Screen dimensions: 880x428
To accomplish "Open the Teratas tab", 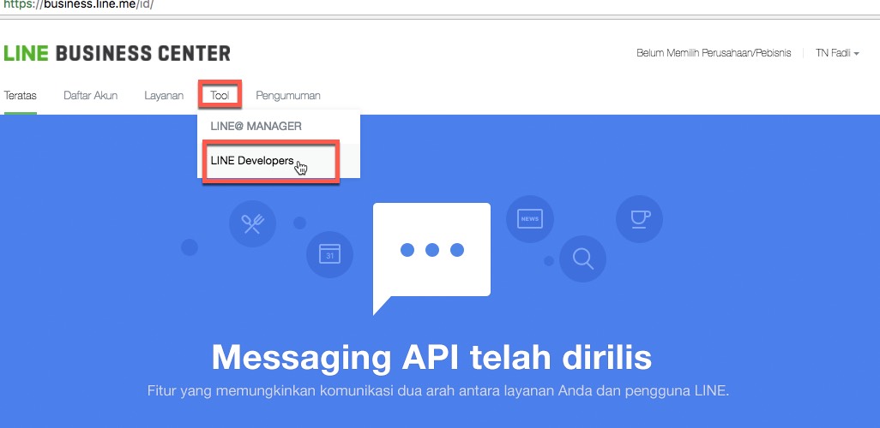I will (x=21, y=95).
